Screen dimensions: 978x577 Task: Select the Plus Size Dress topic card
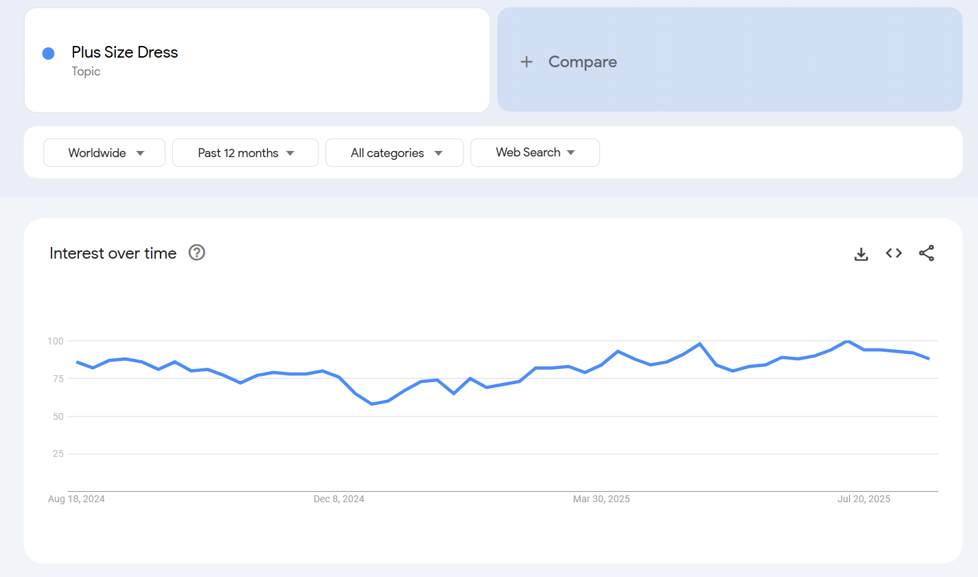[x=257, y=60]
